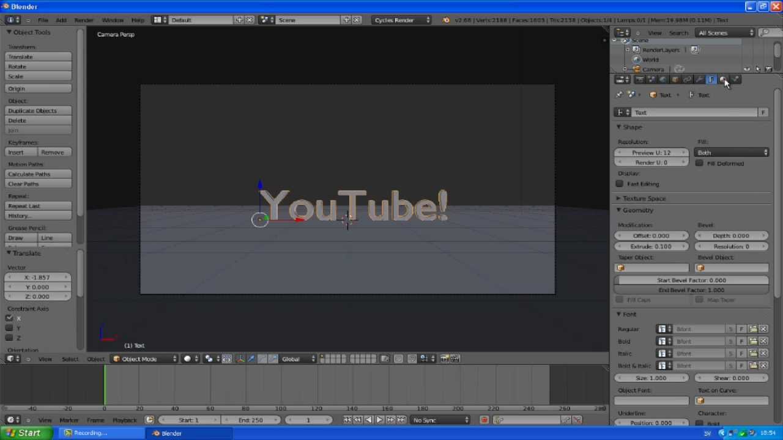
Task: Click the pin icon in properties breadcrumb
Action: pyautogui.click(x=619, y=95)
